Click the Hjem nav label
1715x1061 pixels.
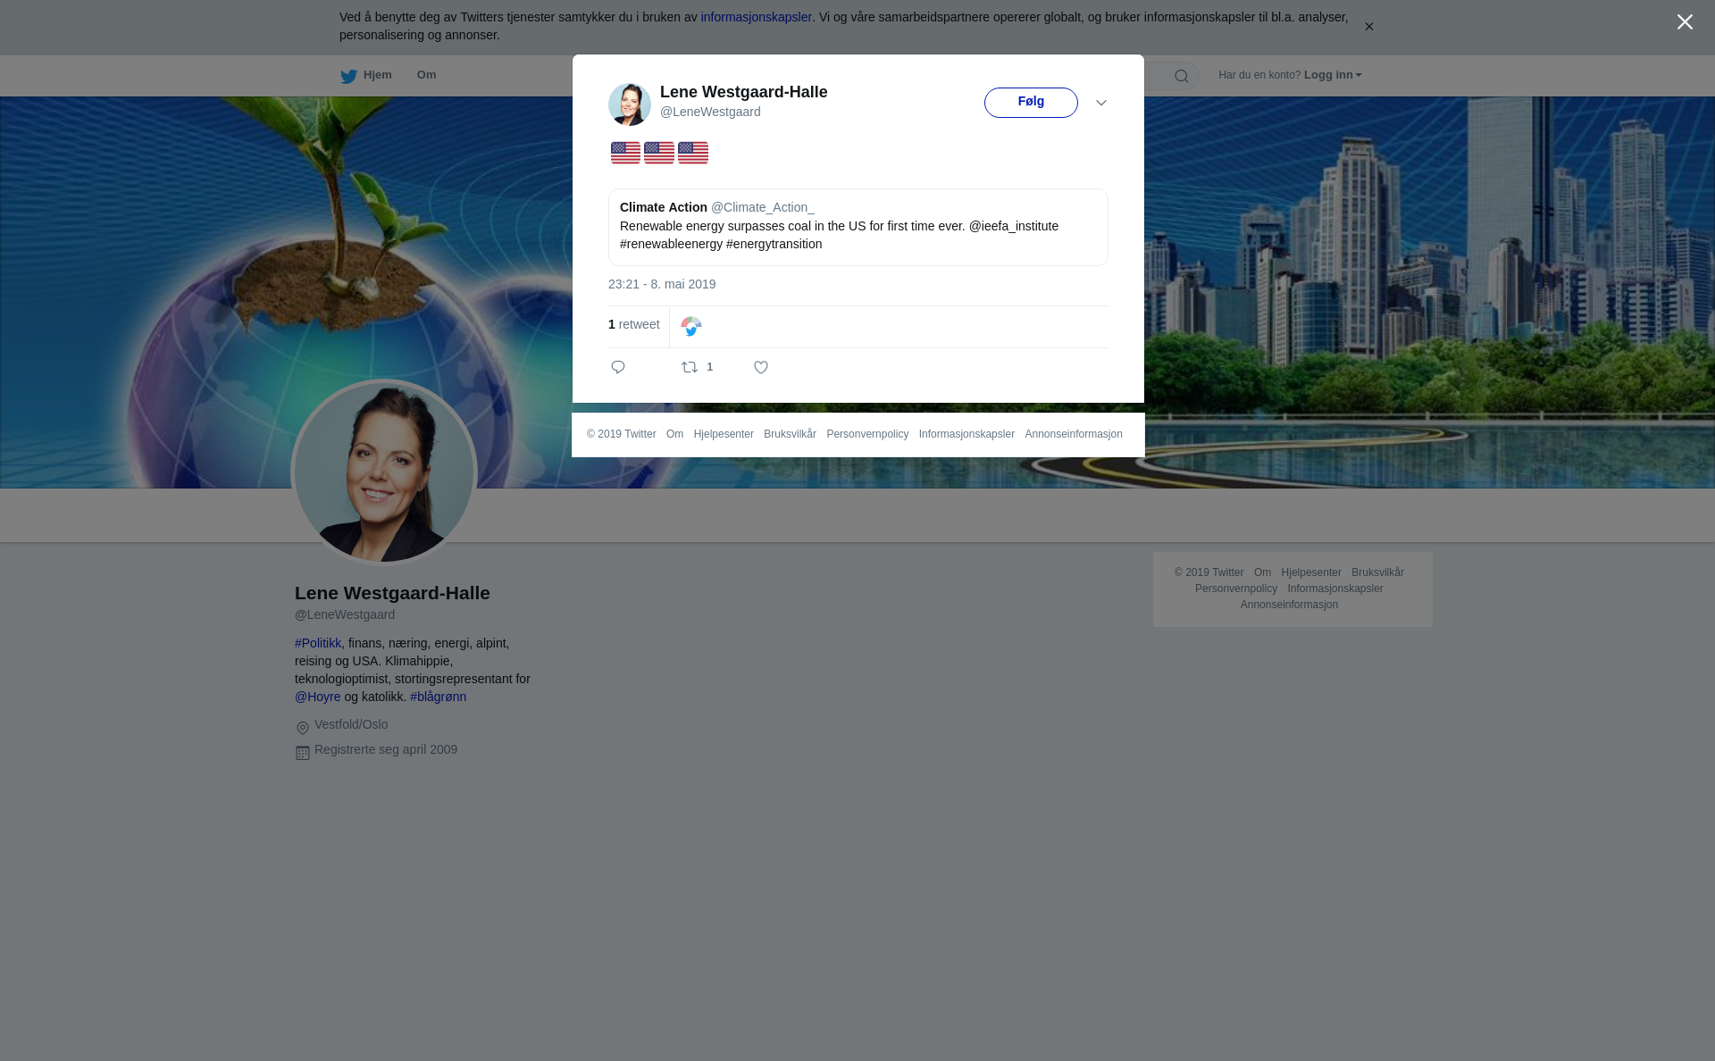[378, 75]
